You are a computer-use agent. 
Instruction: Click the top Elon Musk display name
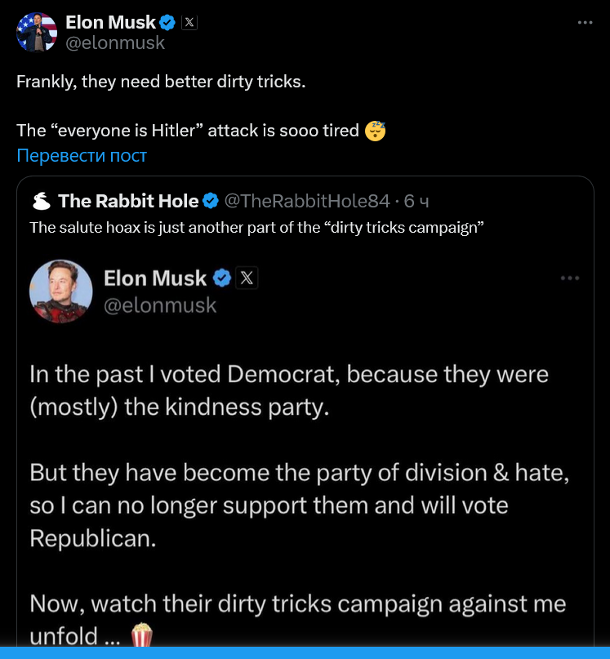pos(110,23)
